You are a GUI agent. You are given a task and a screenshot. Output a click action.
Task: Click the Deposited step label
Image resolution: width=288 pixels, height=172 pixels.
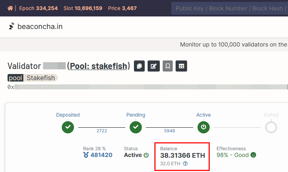click(68, 115)
